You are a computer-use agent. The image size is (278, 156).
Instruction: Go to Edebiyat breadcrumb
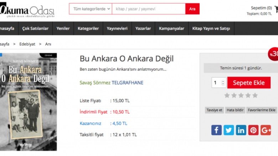click(x=27, y=44)
